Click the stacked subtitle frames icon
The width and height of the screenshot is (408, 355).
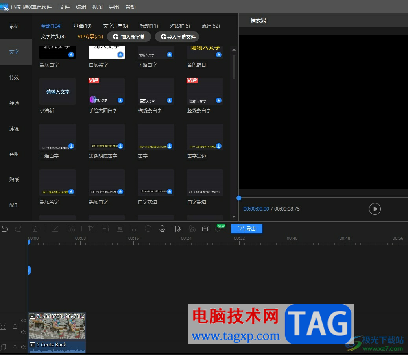(x=205, y=229)
